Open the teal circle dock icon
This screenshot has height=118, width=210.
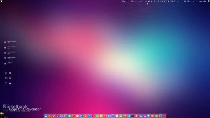(70, 116)
